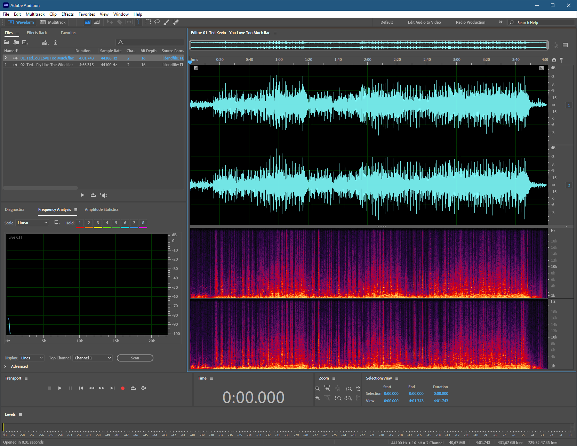Viewport: 577px width, 446px height.
Task: Open the Scale dropdown set to Linear
Action: (32, 223)
